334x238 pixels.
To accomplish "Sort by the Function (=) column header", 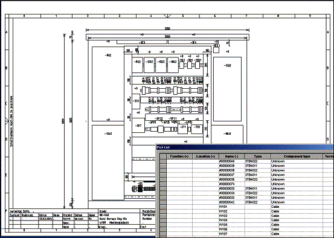I will (x=179, y=156).
